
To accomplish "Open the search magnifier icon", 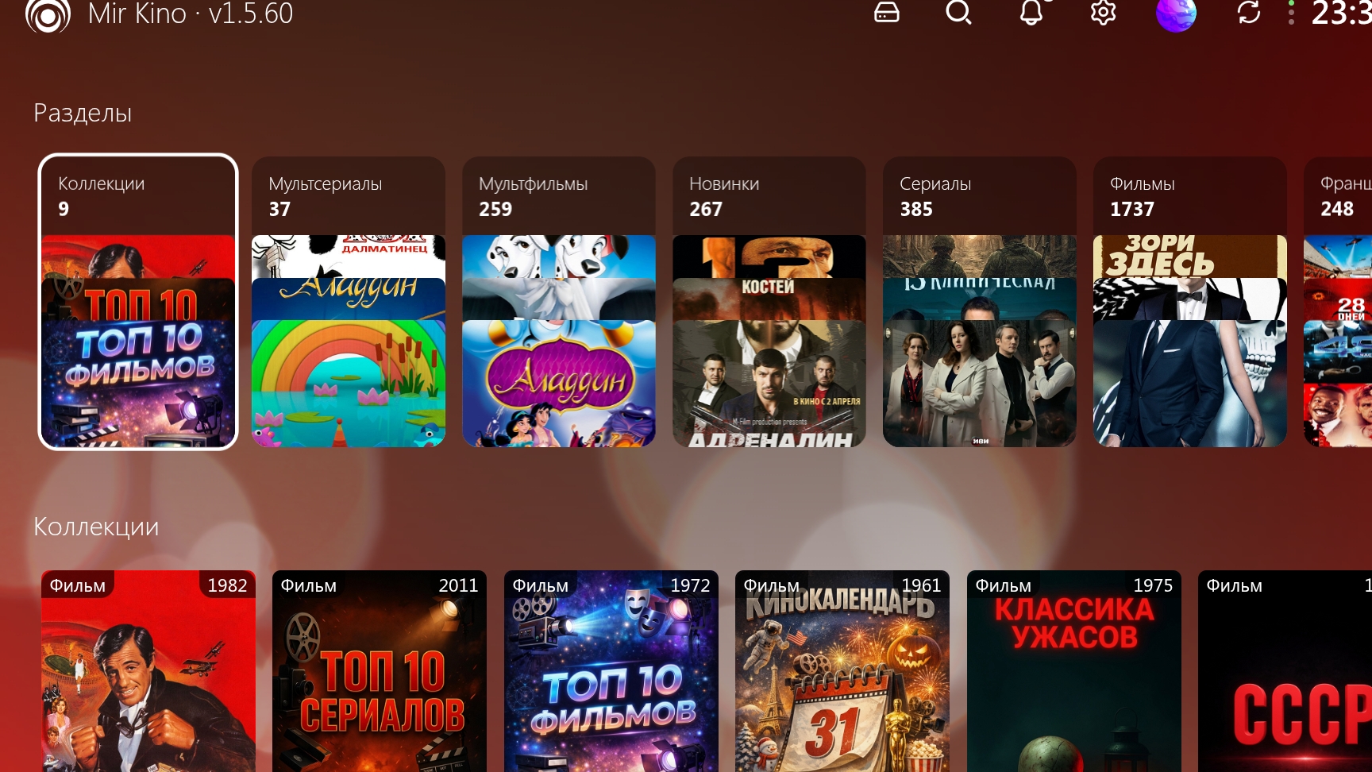I will (959, 13).
